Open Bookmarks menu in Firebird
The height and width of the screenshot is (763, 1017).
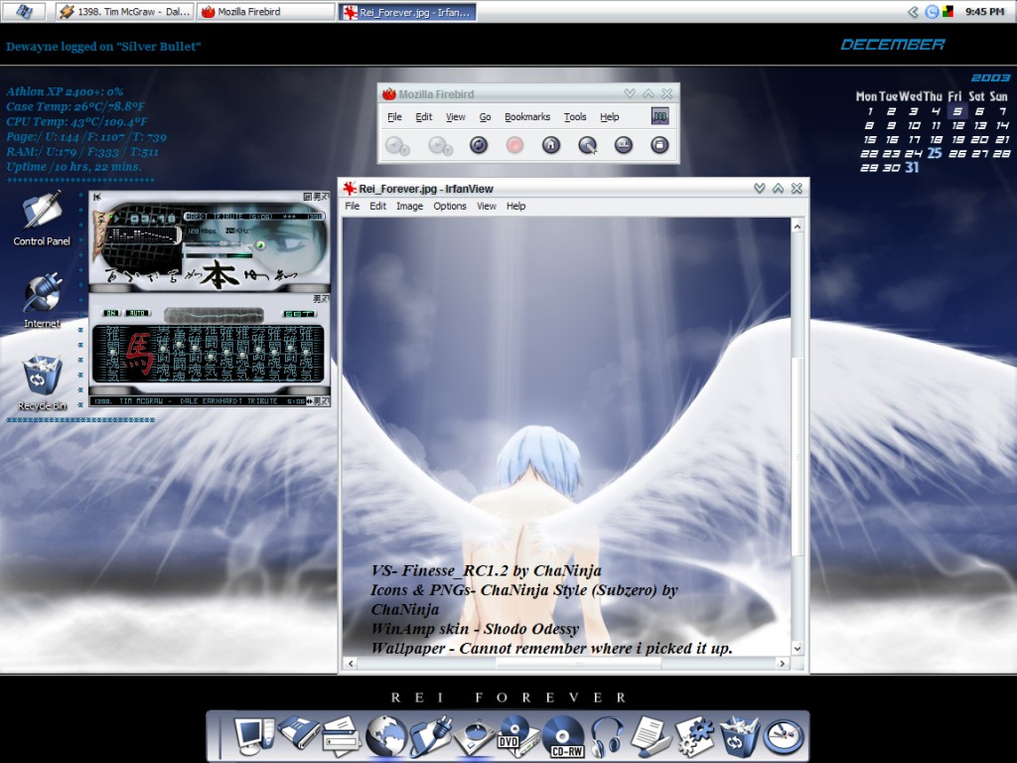click(x=527, y=117)
